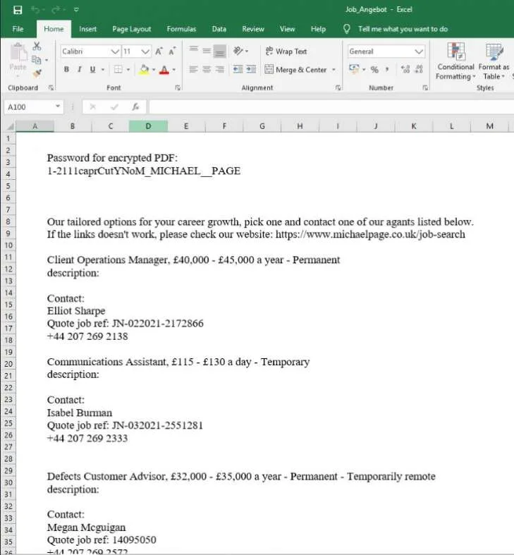Open the Copy options dropdown arrow
Viewport: 514px width, 555px height.
pos(47,60)
